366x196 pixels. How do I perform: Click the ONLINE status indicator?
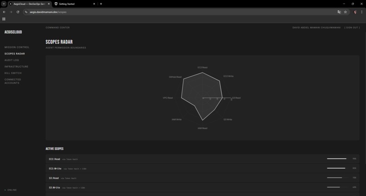coord(10,190)
